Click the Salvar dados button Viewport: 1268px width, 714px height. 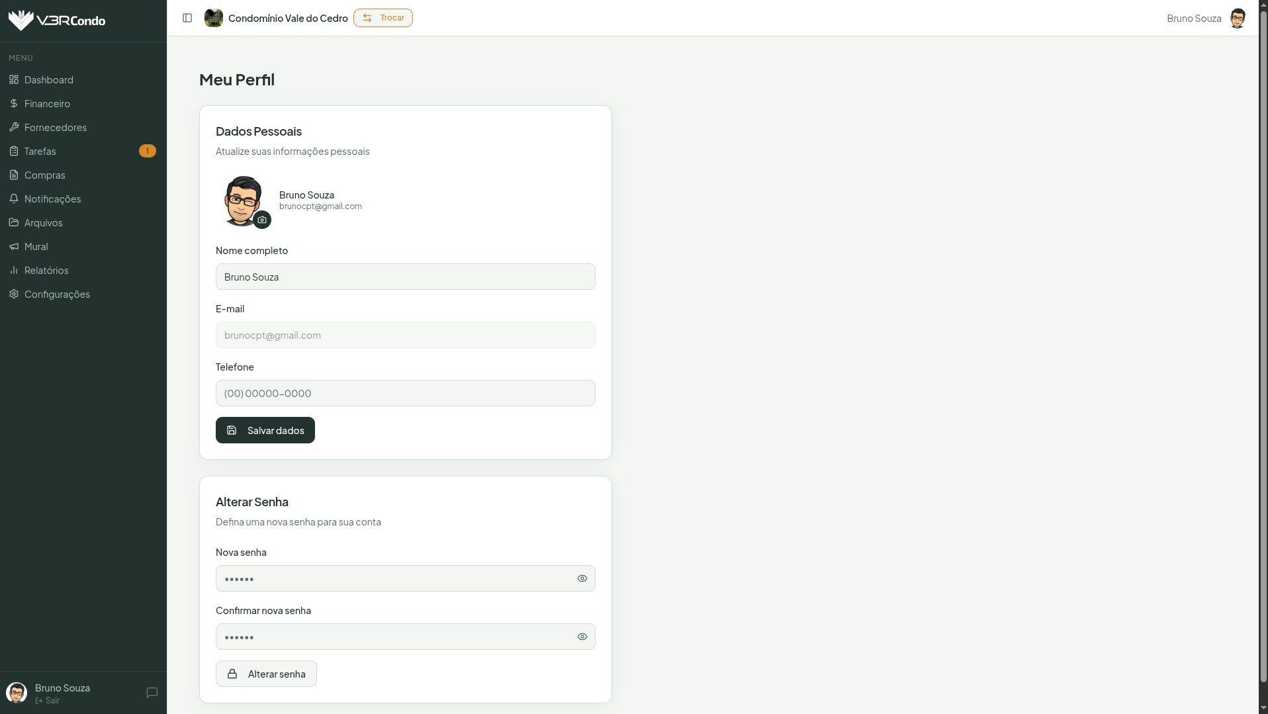click(x=265, y=430)
